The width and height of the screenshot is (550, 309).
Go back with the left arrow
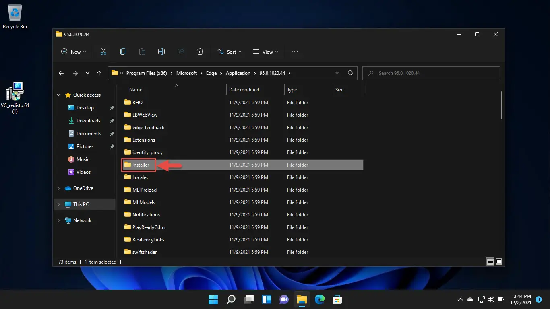[x=61, y=73]
